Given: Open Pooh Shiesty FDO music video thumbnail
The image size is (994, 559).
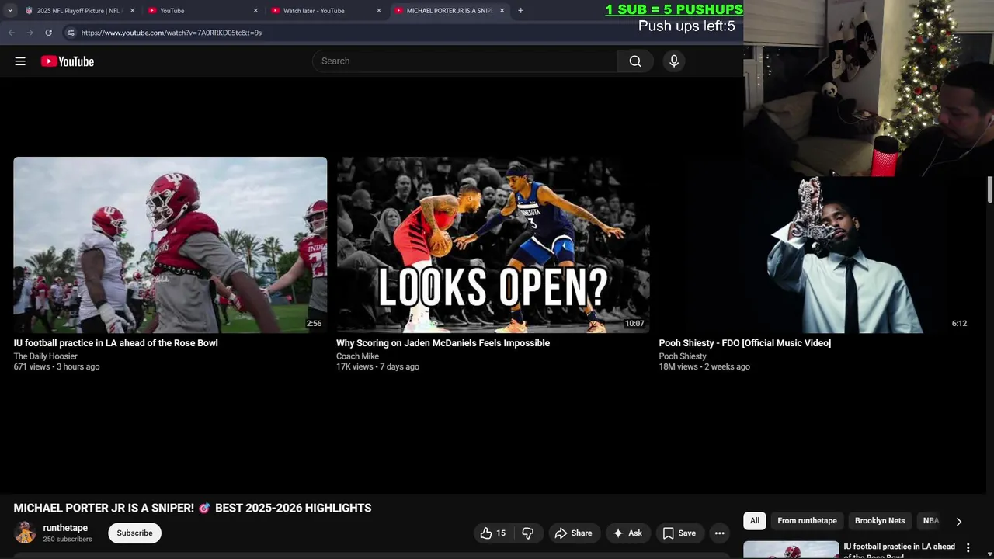Looking at the screenshot, I should click(815, 245).
